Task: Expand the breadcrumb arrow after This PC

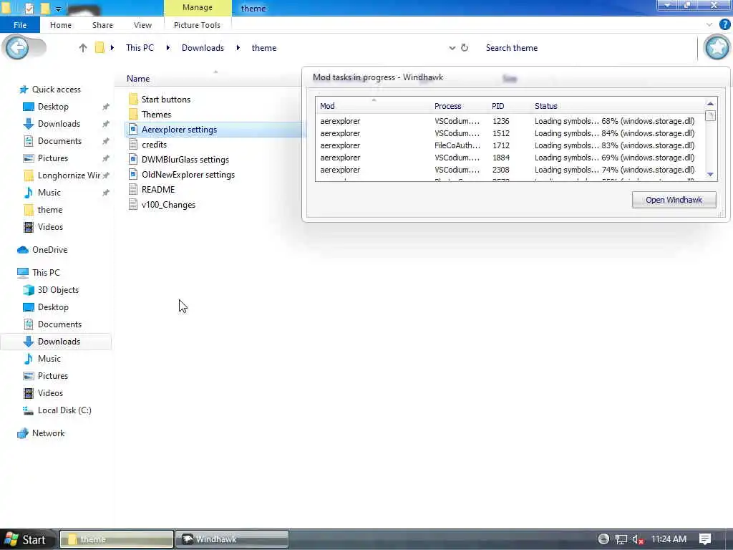Action: pos(168,48)
